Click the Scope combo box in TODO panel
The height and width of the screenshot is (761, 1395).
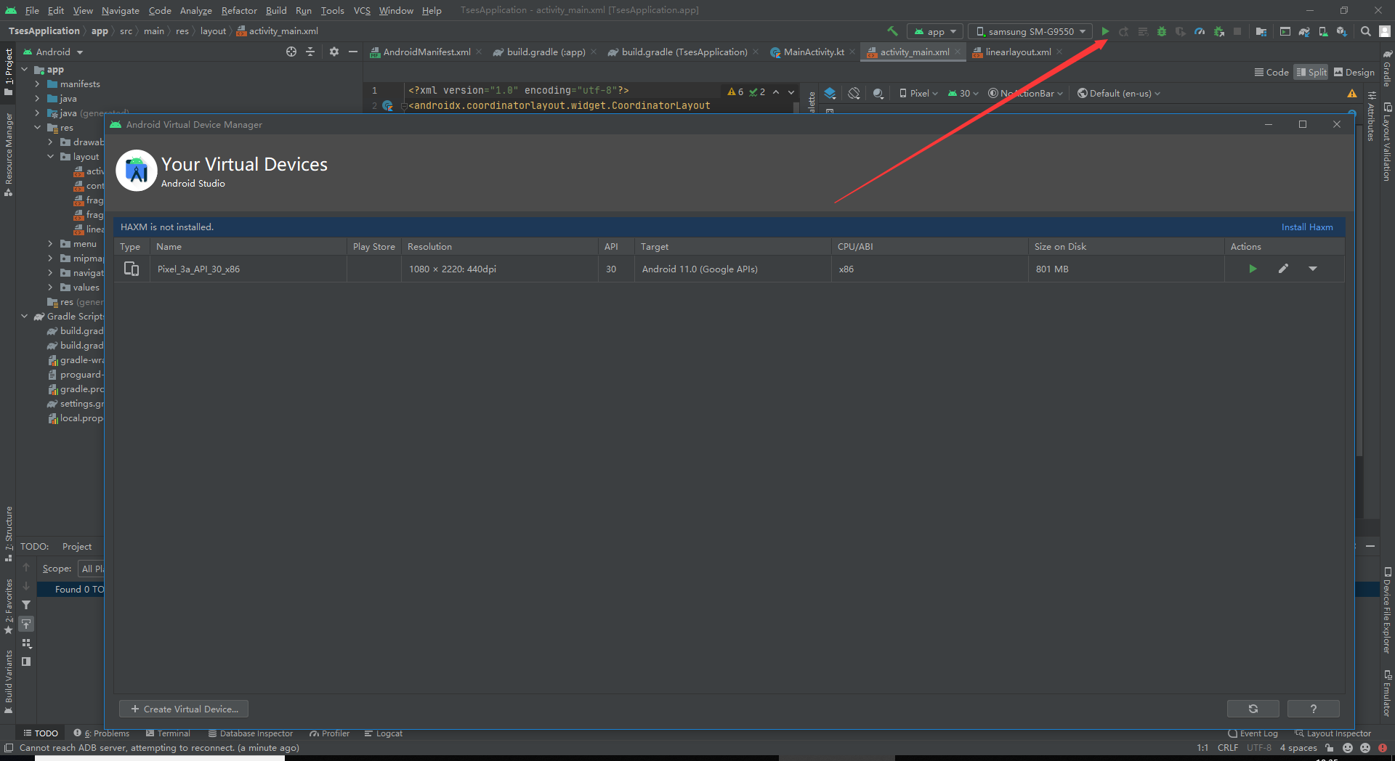click(92, 569)
